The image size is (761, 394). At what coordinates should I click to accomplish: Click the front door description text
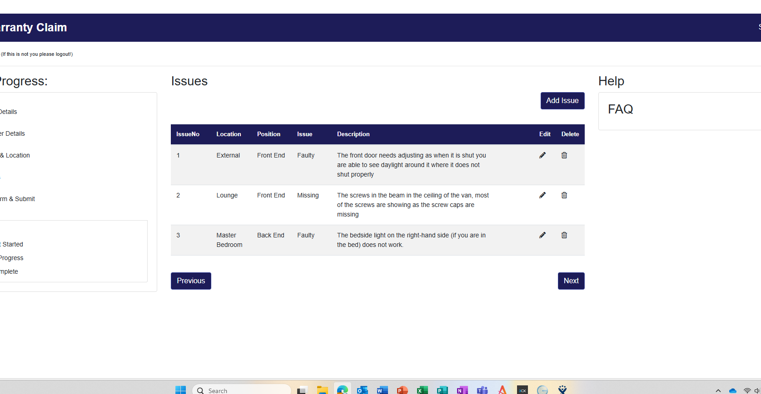[x=412, y=165]
